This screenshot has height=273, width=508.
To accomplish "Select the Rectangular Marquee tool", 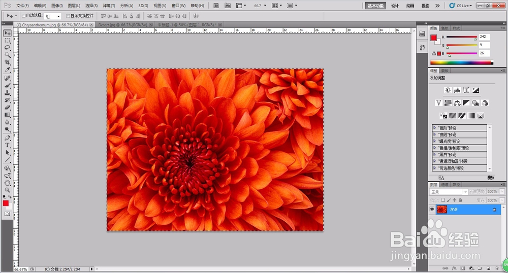I will pos(7,41).
